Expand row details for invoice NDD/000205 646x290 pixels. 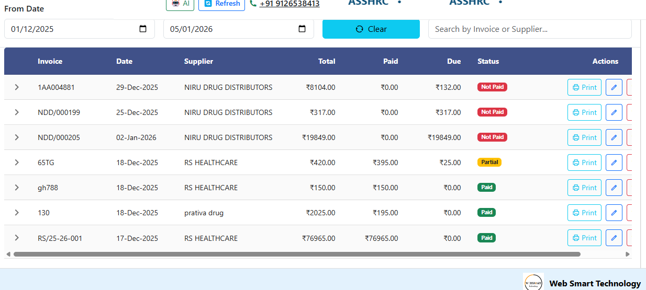pyautogui.click(x=17, y=137)
